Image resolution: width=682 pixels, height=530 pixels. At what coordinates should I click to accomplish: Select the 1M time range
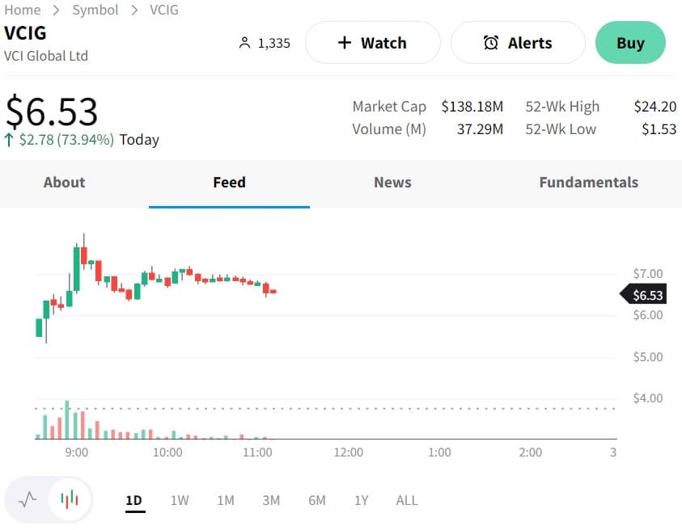point(226,500)
